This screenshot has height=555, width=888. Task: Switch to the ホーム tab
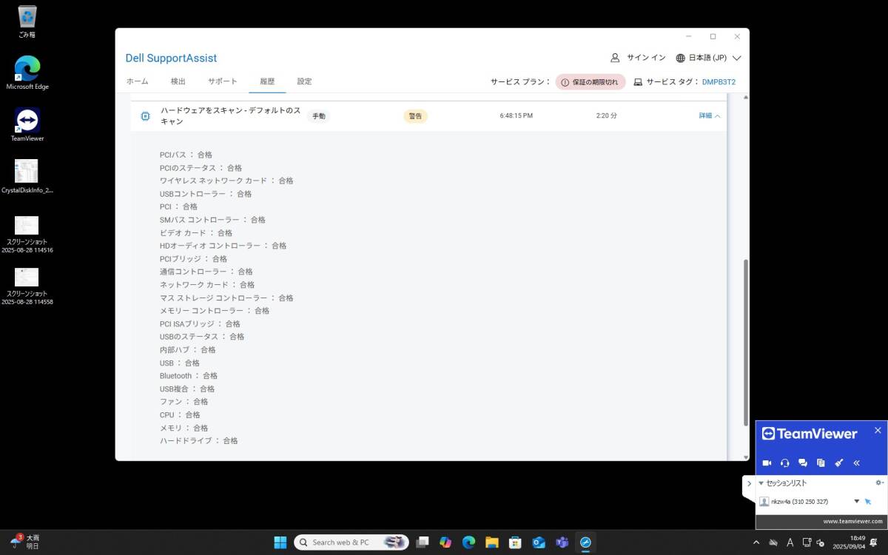pos(137,81)
